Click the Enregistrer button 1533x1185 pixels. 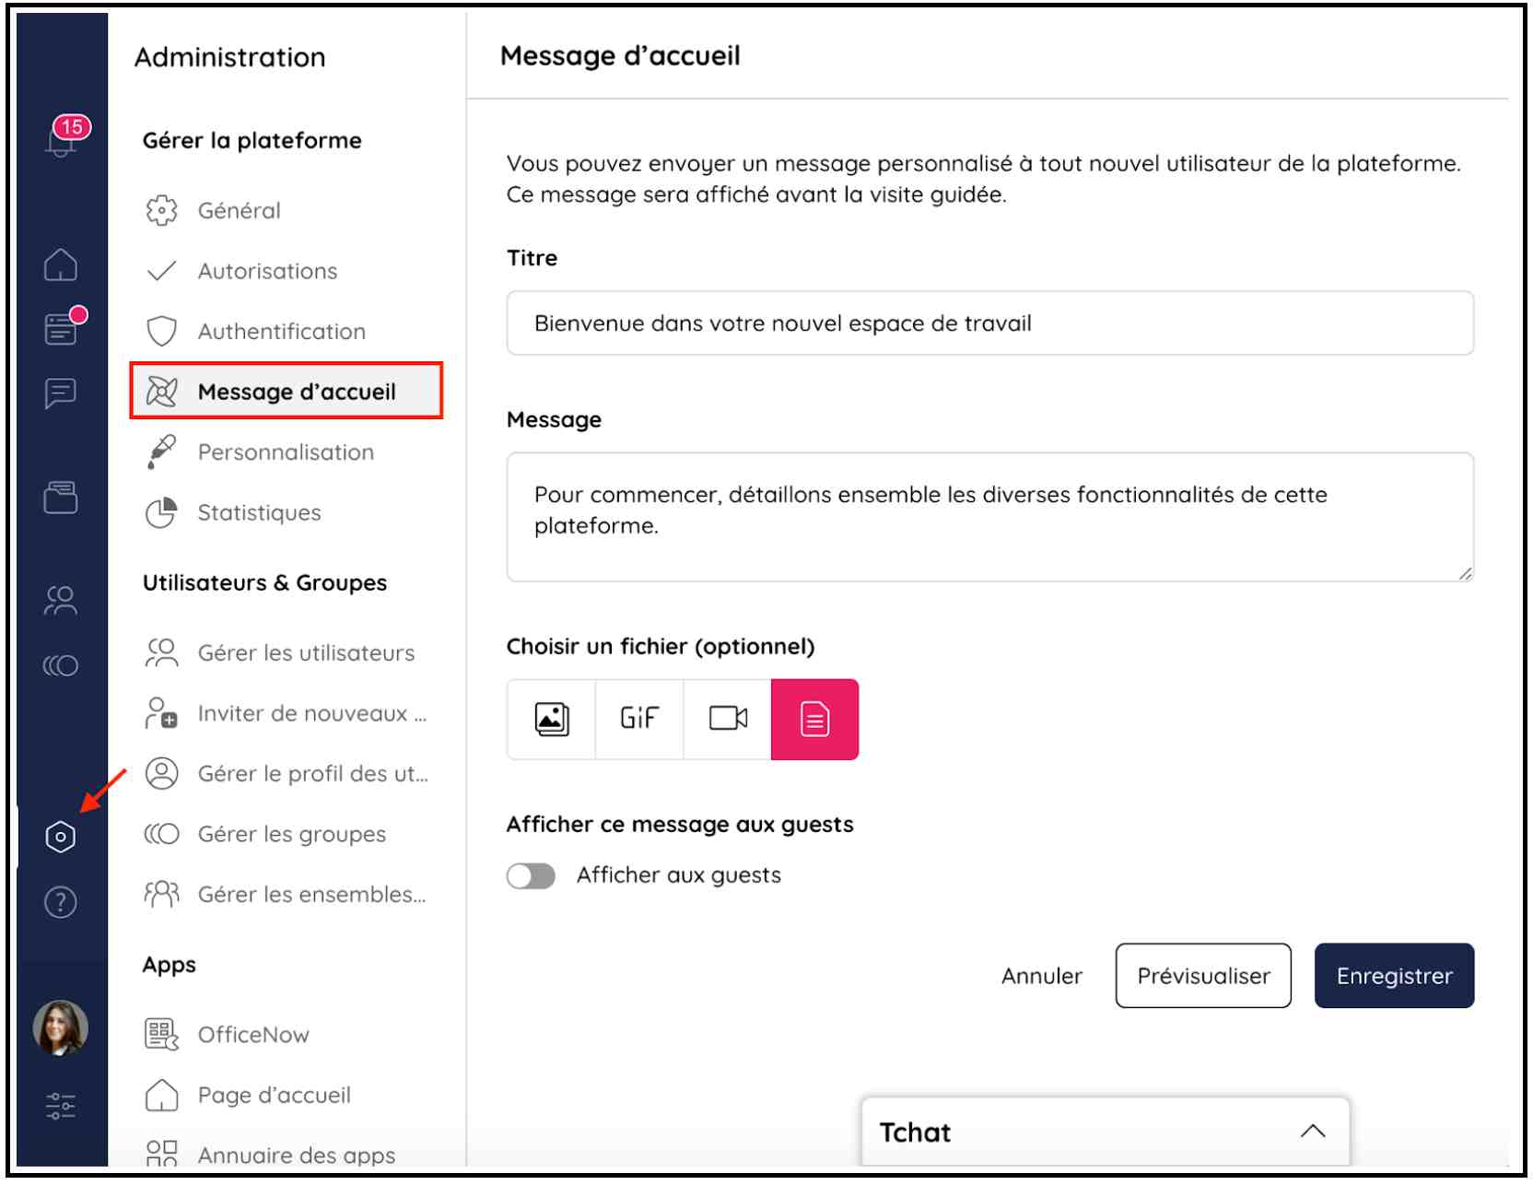pyautogui.click(x=1394, y=976)
